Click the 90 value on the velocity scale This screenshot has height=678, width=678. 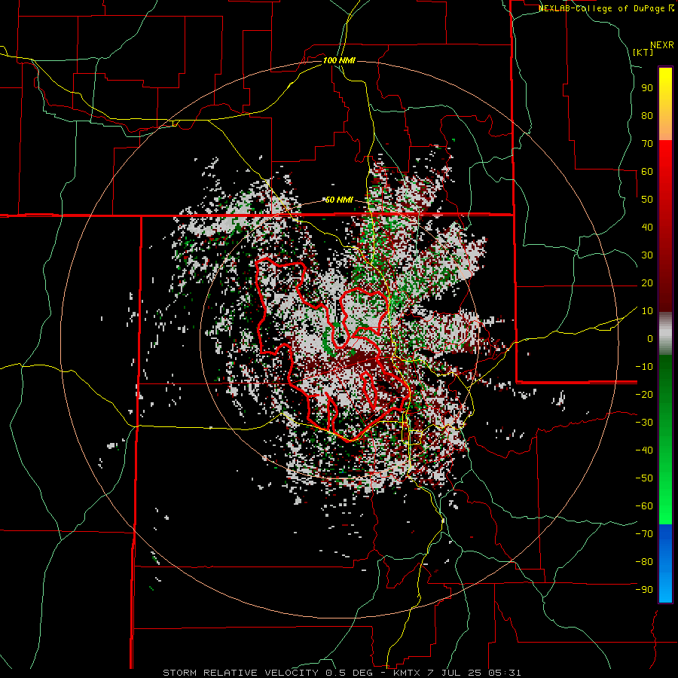coord(647,88)
